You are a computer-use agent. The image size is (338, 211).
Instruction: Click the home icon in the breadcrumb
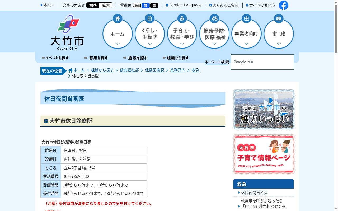coord(70,70)
